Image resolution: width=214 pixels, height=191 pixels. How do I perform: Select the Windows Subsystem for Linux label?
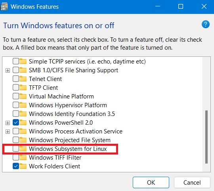(68, 149)
